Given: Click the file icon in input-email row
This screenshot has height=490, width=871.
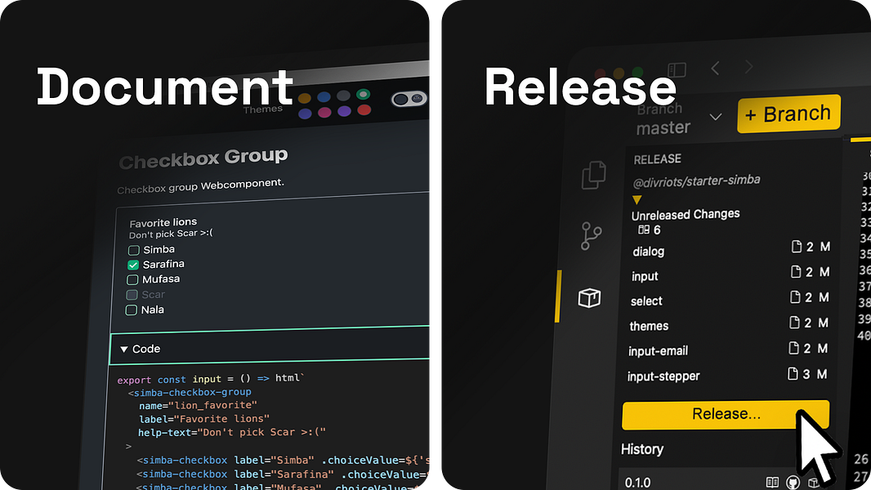Looking at the screenshot, I should point(794,348).
